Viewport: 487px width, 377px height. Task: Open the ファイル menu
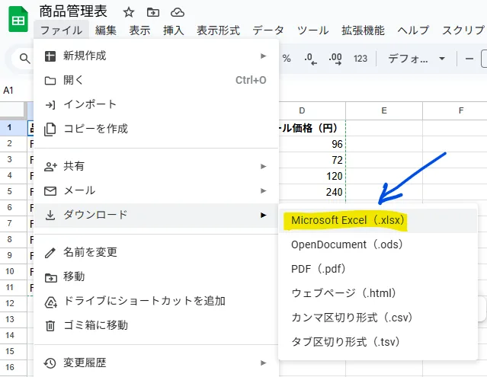(x=61, y=30)
